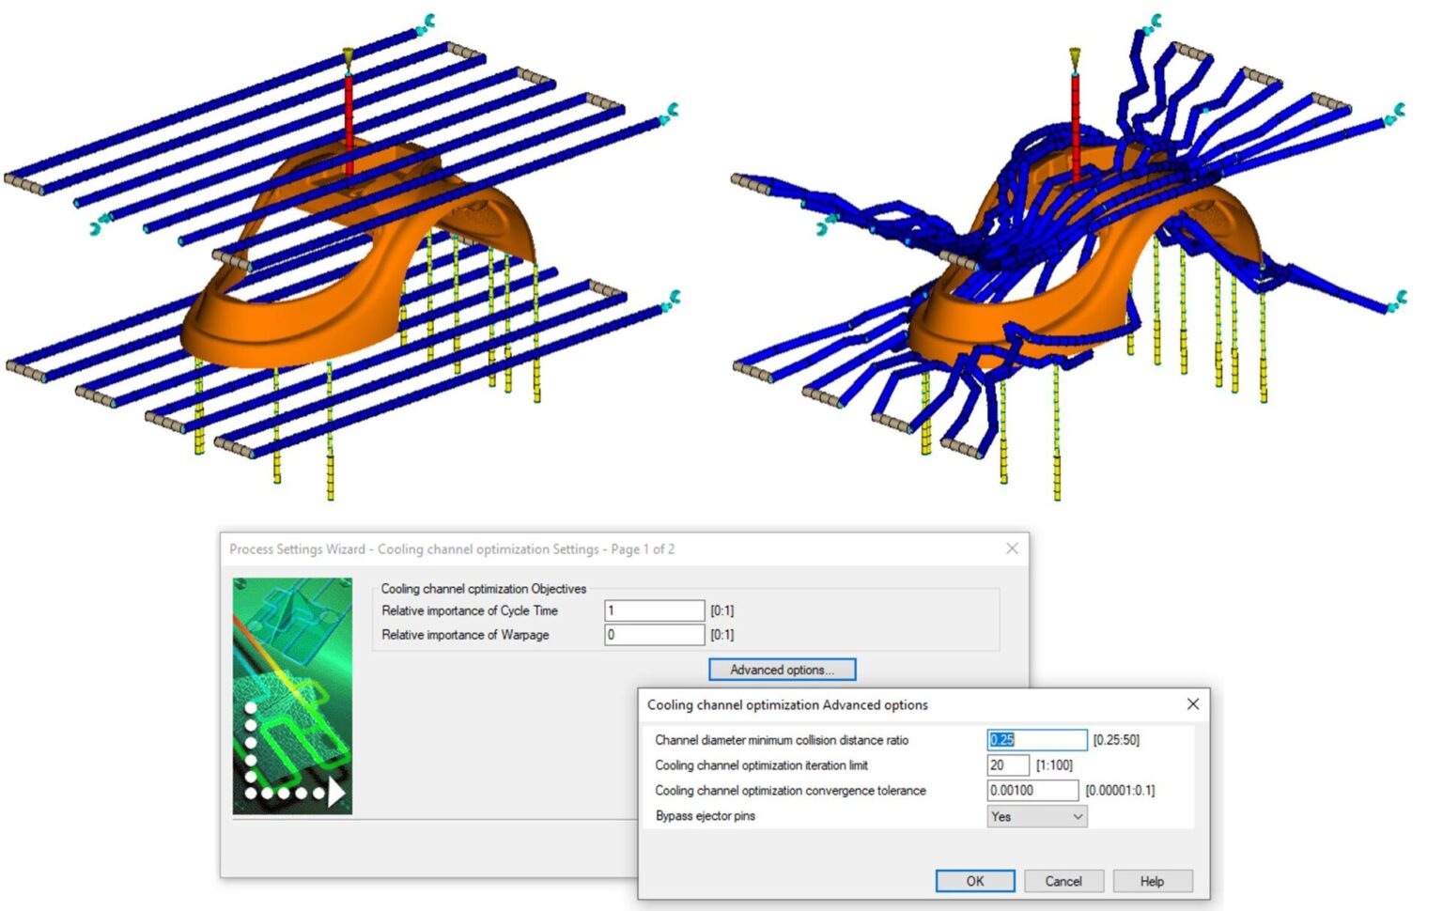Open the Bypass ejector pins dropdown
This screenshot has height=911, width=1443.
click(x=1077, y=816)
